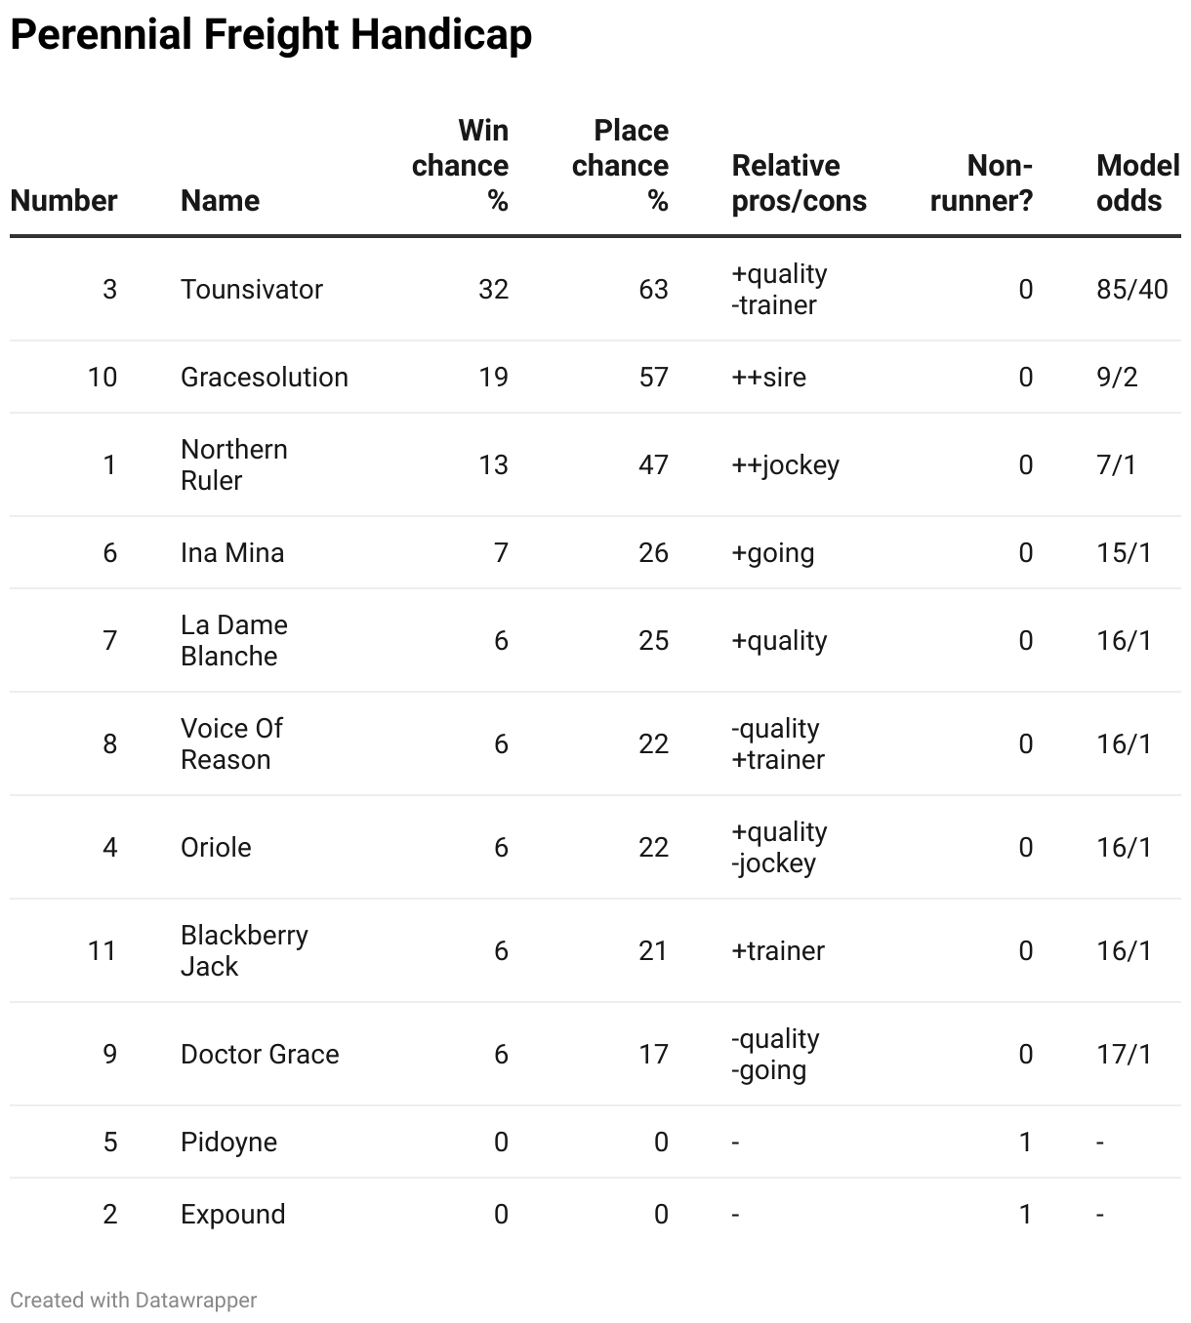The height and width of the screenshot is (1323, 1191).
Task: Click the "Win chance %" column header
Action: 461,165
